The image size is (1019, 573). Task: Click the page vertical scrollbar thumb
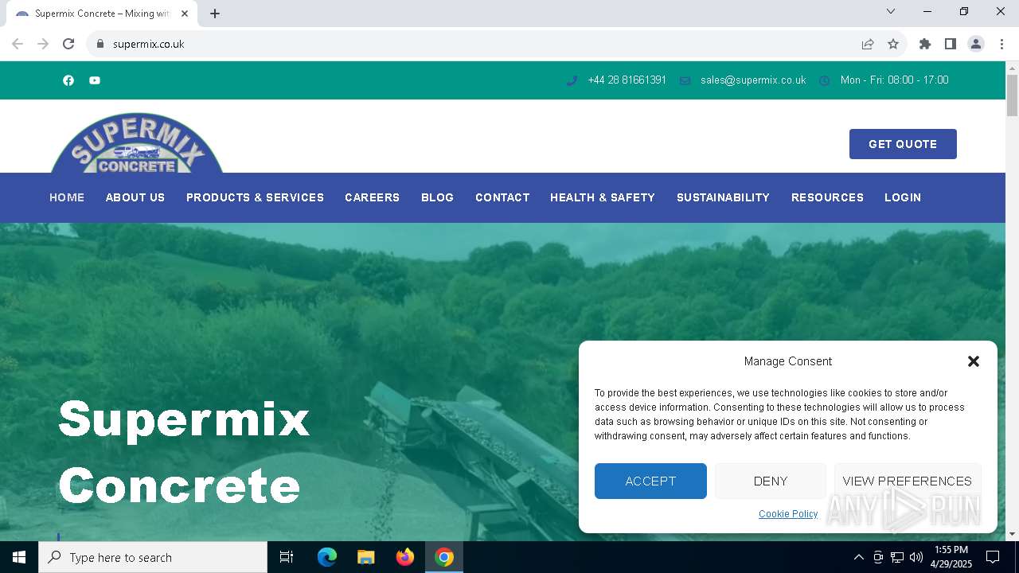1012,95
